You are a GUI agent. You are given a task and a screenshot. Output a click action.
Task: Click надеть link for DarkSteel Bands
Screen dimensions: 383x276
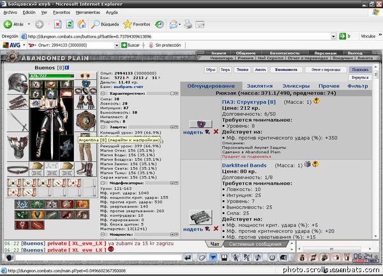(193, 229)
